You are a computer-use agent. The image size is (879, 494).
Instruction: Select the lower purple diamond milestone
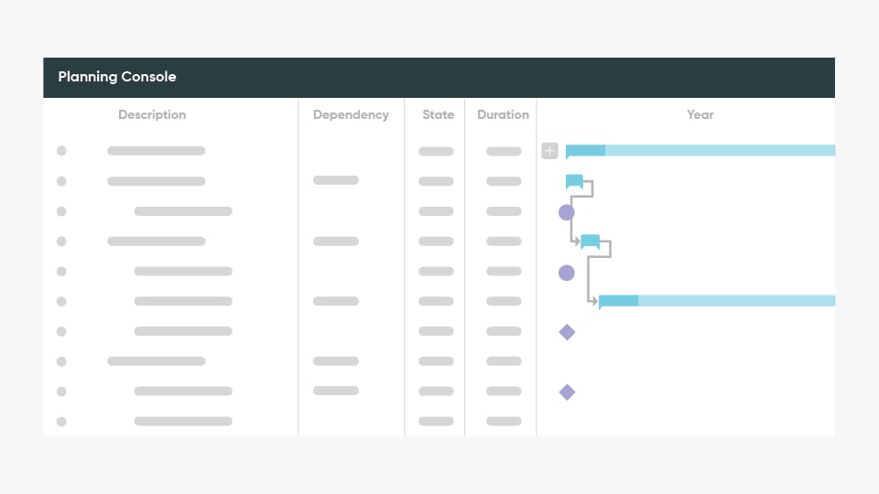click(567, 392)
